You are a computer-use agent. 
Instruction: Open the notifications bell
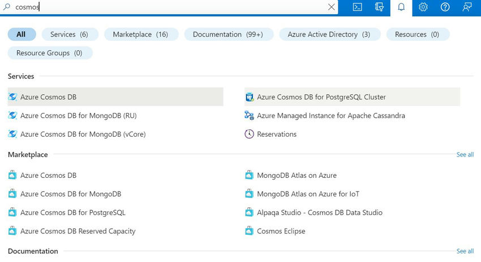tap(401, 7)
